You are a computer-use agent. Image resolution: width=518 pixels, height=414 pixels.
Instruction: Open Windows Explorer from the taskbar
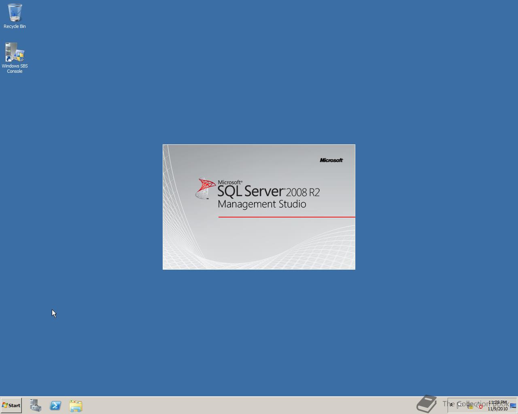(x=76, y=406)
